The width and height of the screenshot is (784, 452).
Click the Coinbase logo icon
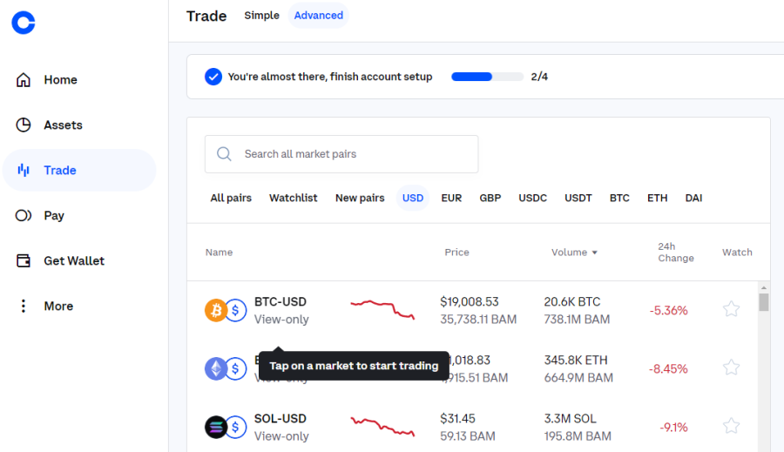24,23
